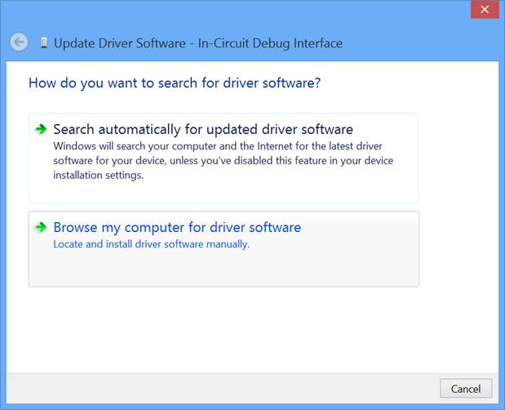Screen dimensions: 505x410
Task: Click the Update Driver Software title text
Action: coord(120,43)
